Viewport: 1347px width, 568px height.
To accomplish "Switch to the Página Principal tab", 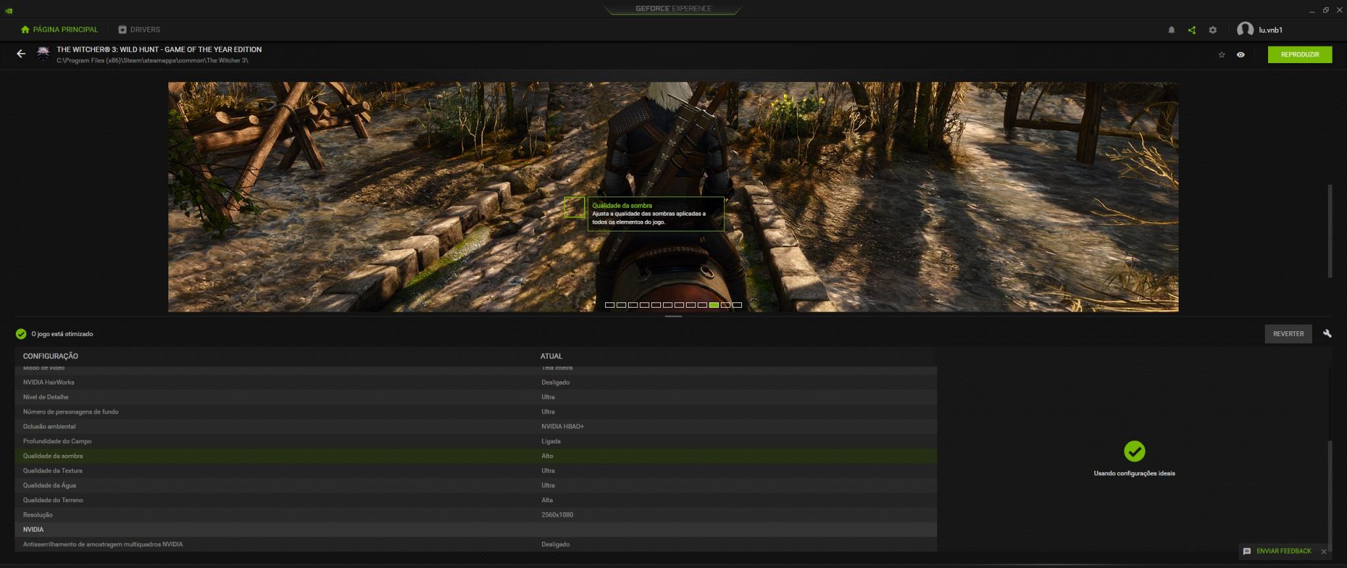I will [x=59, y=30].
